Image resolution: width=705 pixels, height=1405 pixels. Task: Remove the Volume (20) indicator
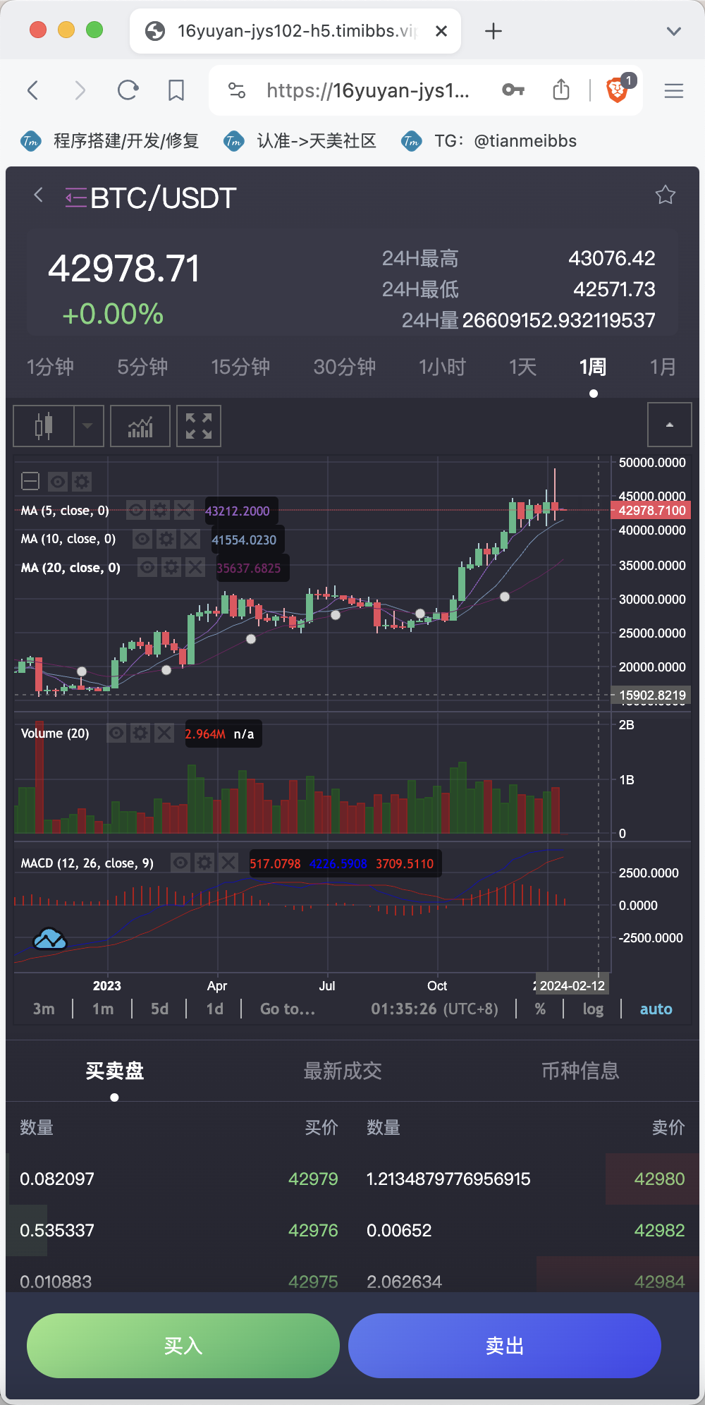point(164,734)
